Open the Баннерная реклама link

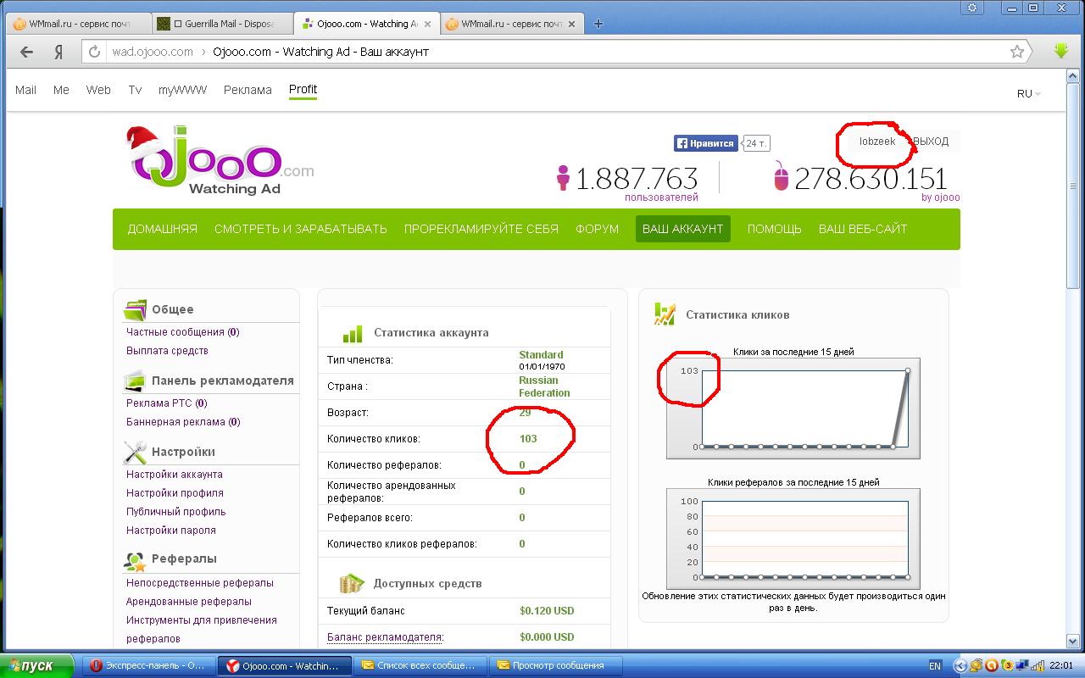click(182, 422)
